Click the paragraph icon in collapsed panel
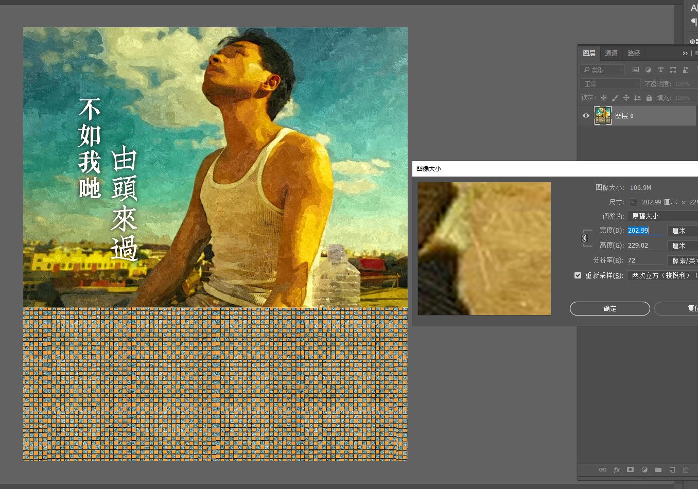 (694, 22)
